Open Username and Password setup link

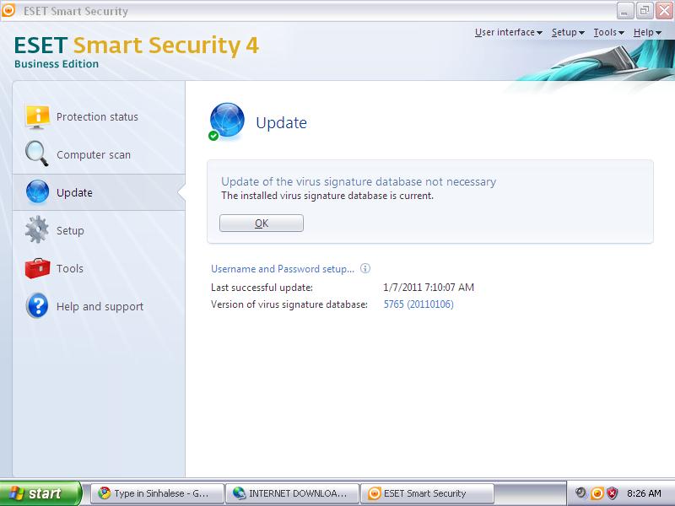coord(283,269)
